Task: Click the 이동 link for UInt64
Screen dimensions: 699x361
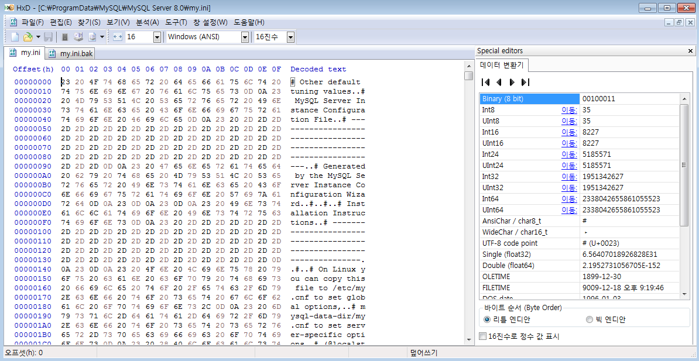Action: coord(569,210)
